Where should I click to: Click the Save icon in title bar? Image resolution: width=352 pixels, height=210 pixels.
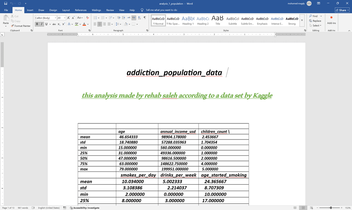click(5, 3)
